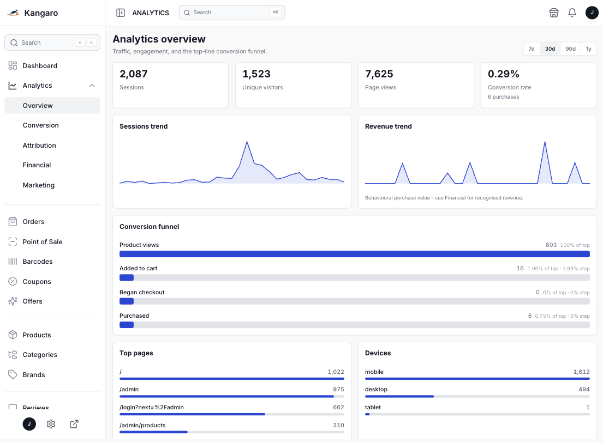
Task: Click the Revenue trend chart
Action: 477,162
